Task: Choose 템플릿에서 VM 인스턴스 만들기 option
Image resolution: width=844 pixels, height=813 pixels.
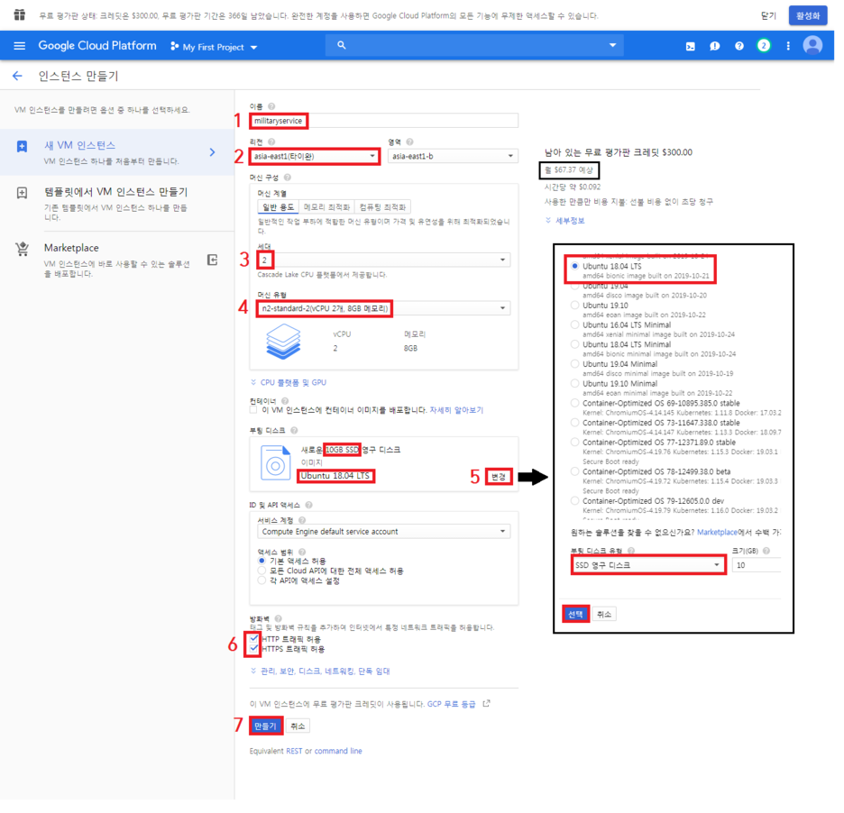Action: coord(118,206)
